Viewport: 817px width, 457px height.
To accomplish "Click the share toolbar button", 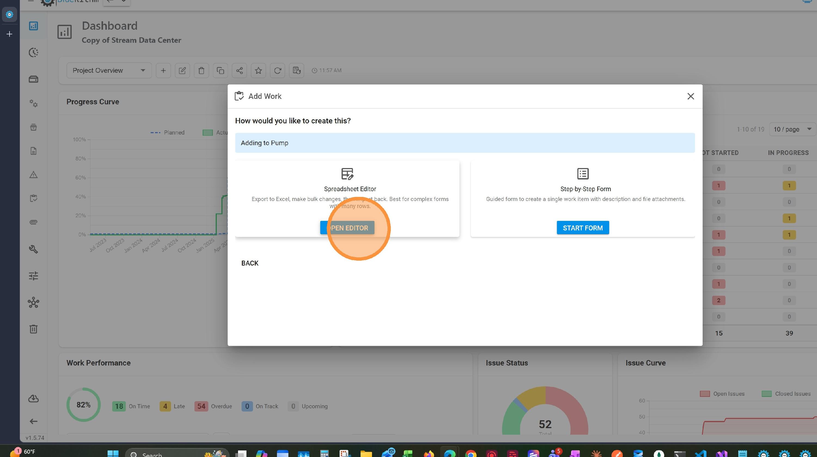I will coord(239,71).
